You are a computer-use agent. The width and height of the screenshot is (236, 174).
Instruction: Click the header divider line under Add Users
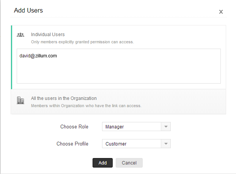click(x=118, y=17)
